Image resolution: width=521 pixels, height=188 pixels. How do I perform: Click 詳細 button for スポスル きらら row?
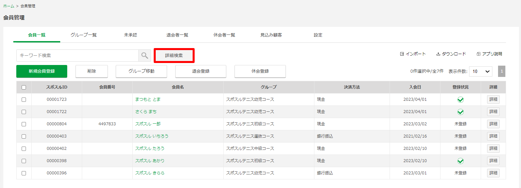(x=493, y=173)
